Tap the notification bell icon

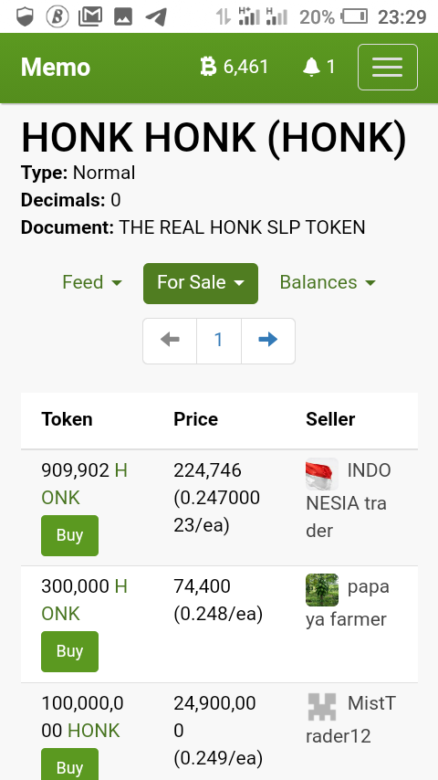(x=312, y=67)
